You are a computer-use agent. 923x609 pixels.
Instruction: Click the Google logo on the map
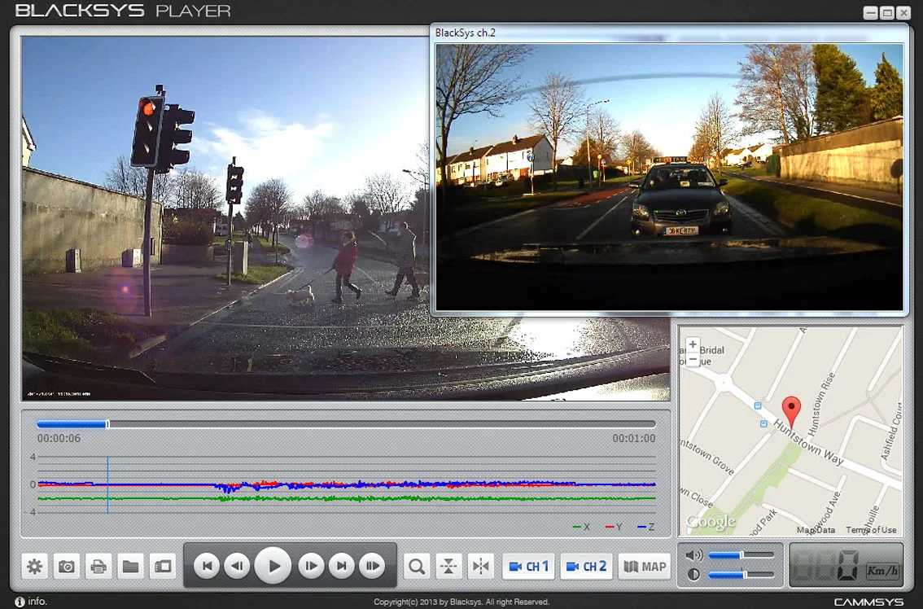pos(711,523)
